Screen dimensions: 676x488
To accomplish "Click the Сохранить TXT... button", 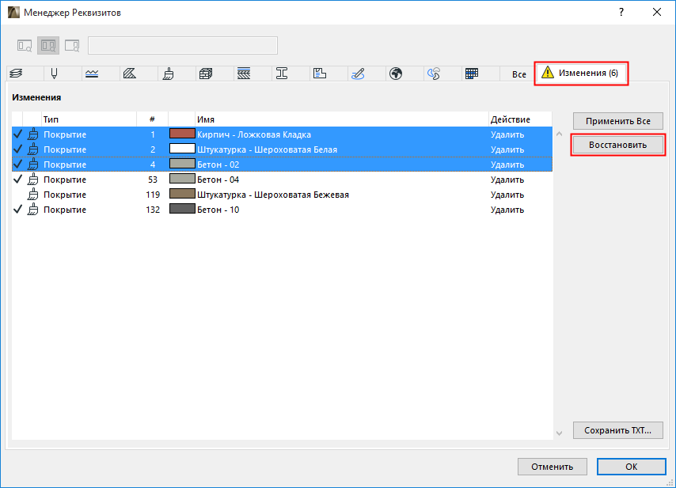I will tap(617, 430).
